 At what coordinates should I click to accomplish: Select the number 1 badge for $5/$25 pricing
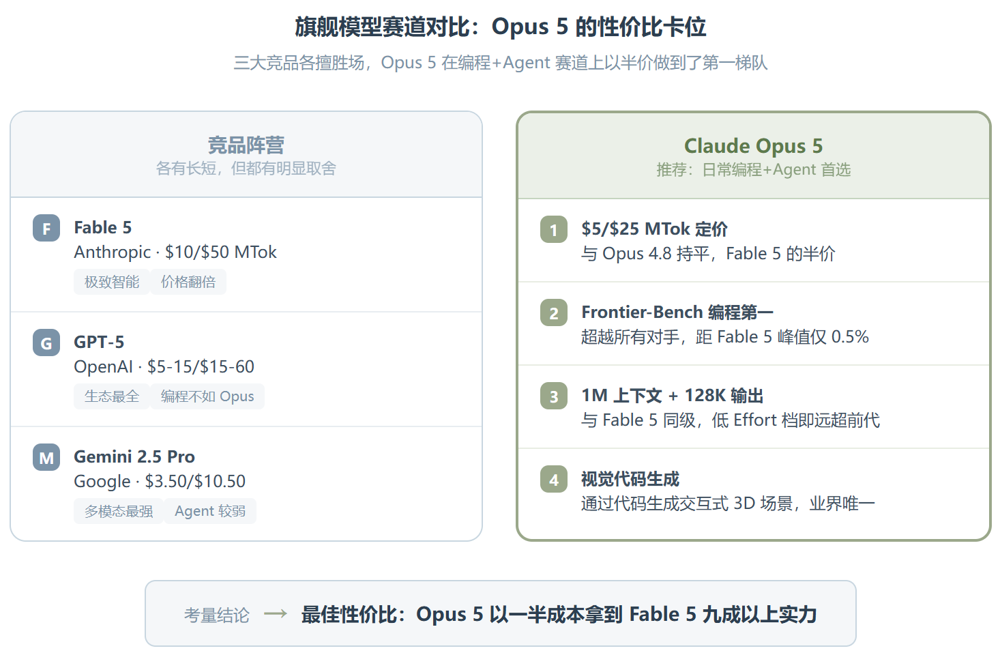554,229
